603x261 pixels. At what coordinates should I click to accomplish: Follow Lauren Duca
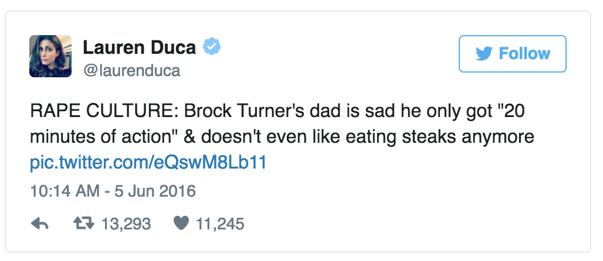point(512,54)
